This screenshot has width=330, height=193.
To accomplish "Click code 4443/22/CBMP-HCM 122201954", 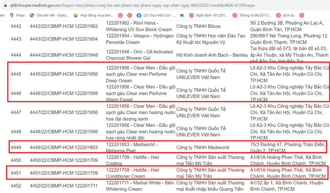I will tap(64, 39).
